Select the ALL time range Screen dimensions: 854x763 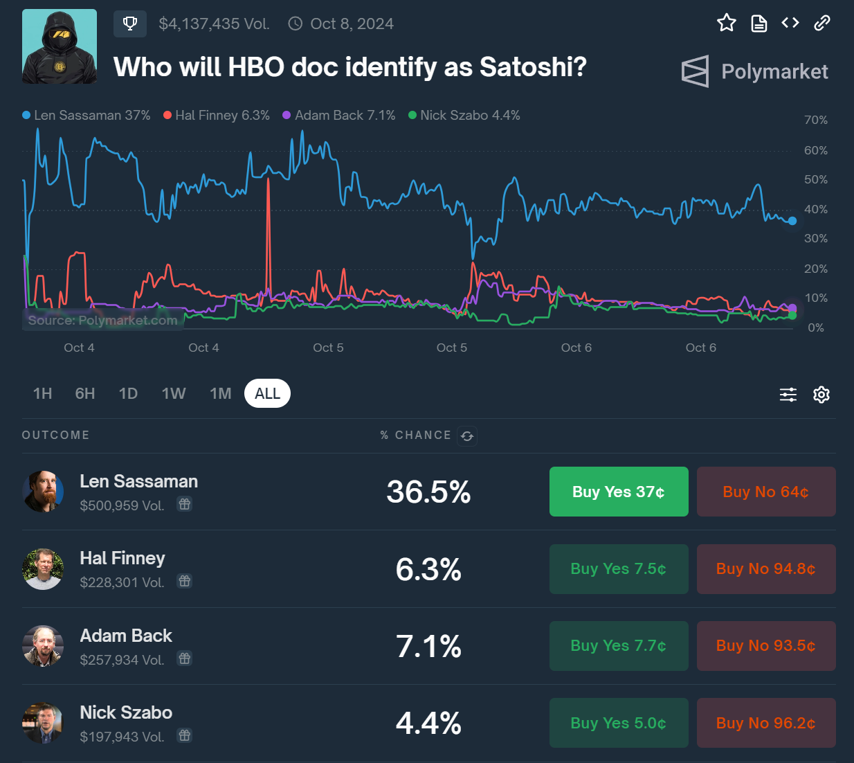click(x=267, y=393)
